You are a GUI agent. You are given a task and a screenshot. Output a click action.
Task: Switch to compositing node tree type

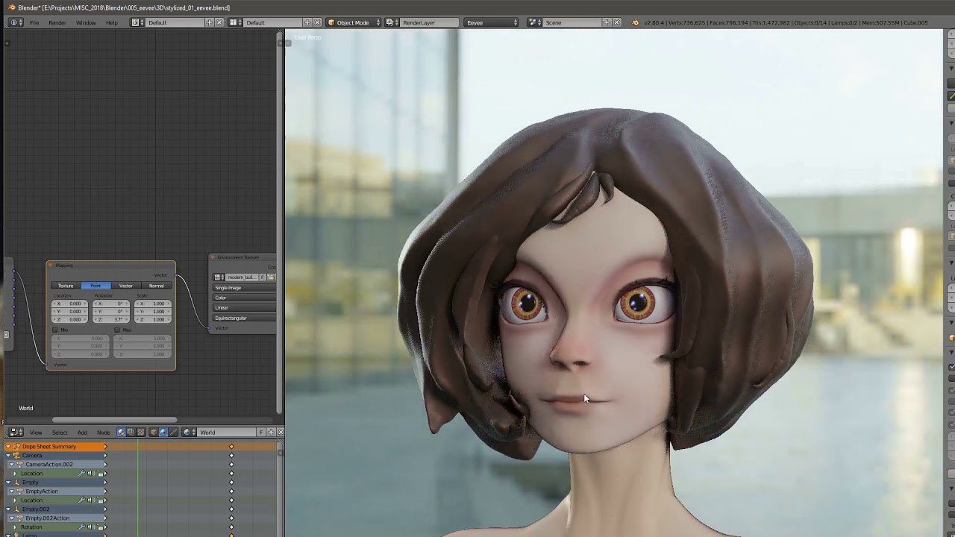click(x=131, y=433)
